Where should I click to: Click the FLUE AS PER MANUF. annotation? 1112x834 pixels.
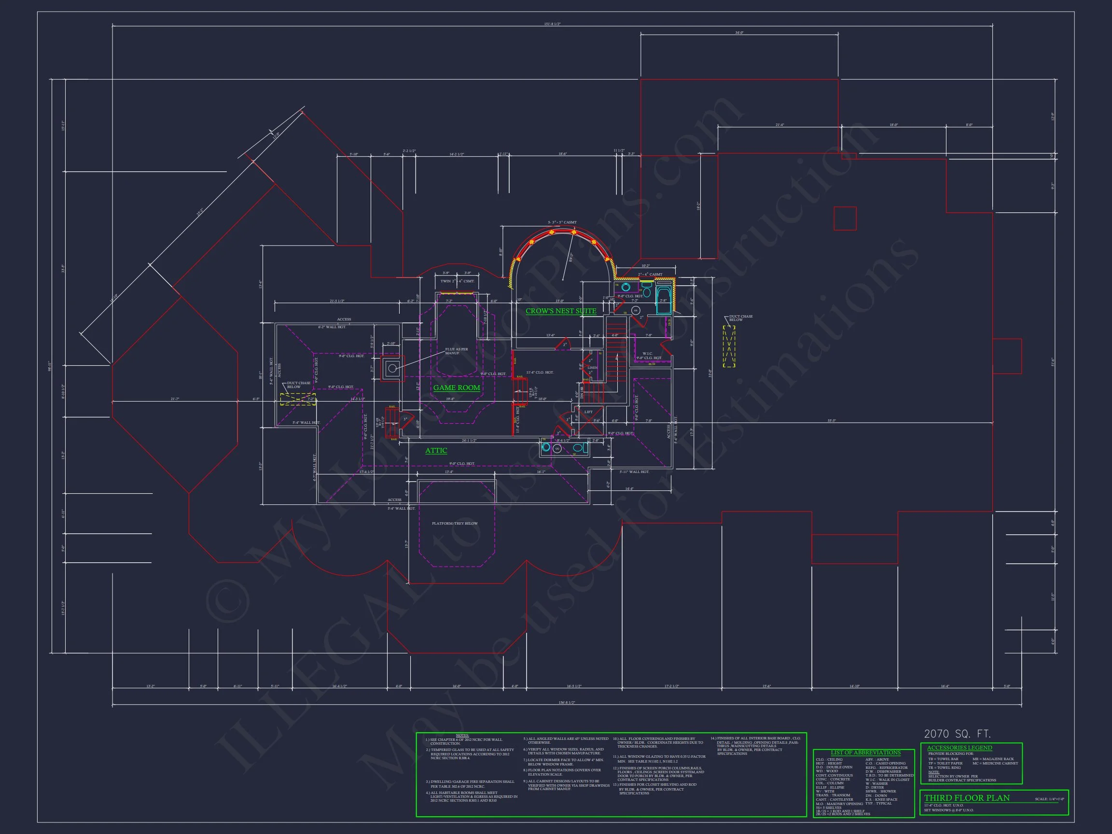pos(456,351)
